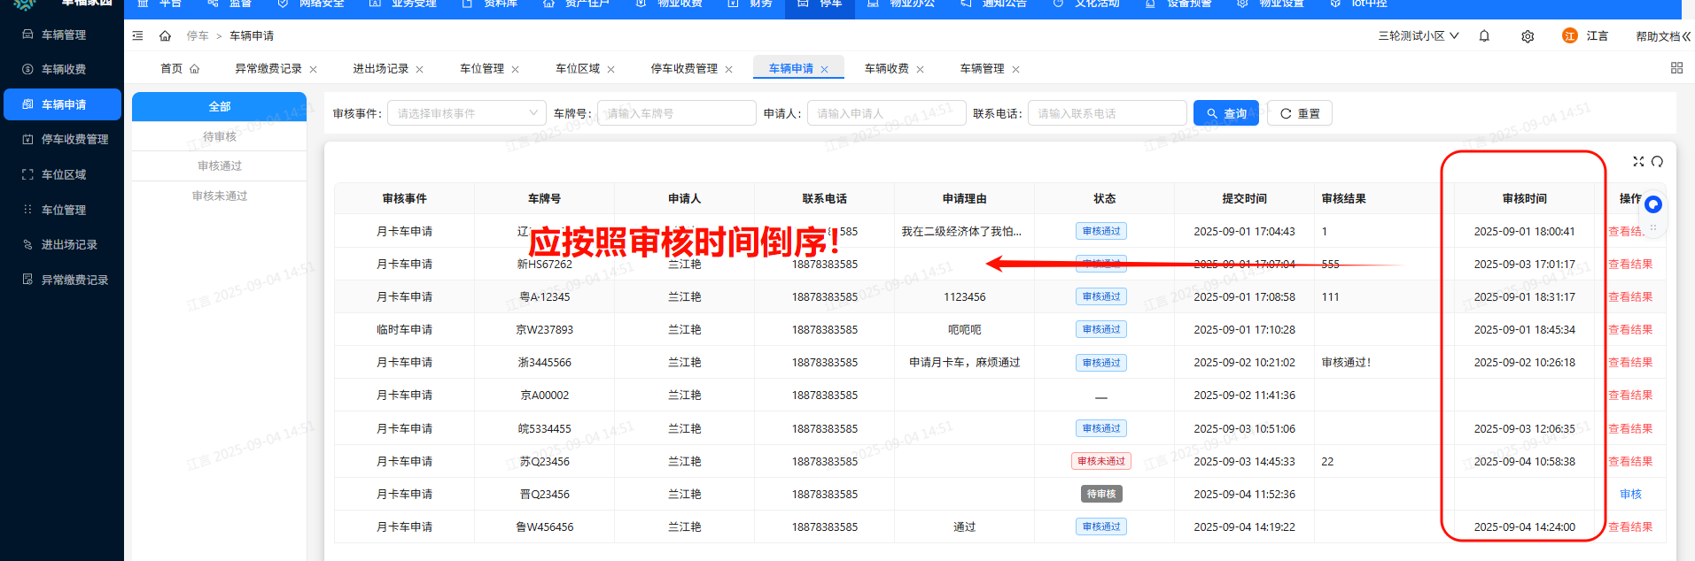The image size is (1695, 561).
Task: Open 车辆收费 in the sidebar
Action: [x=62, y=69]
